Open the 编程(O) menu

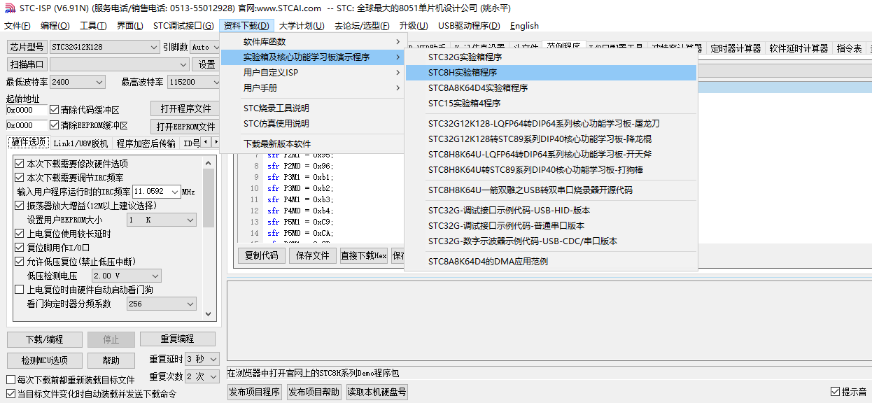click(x=55, y=26)
